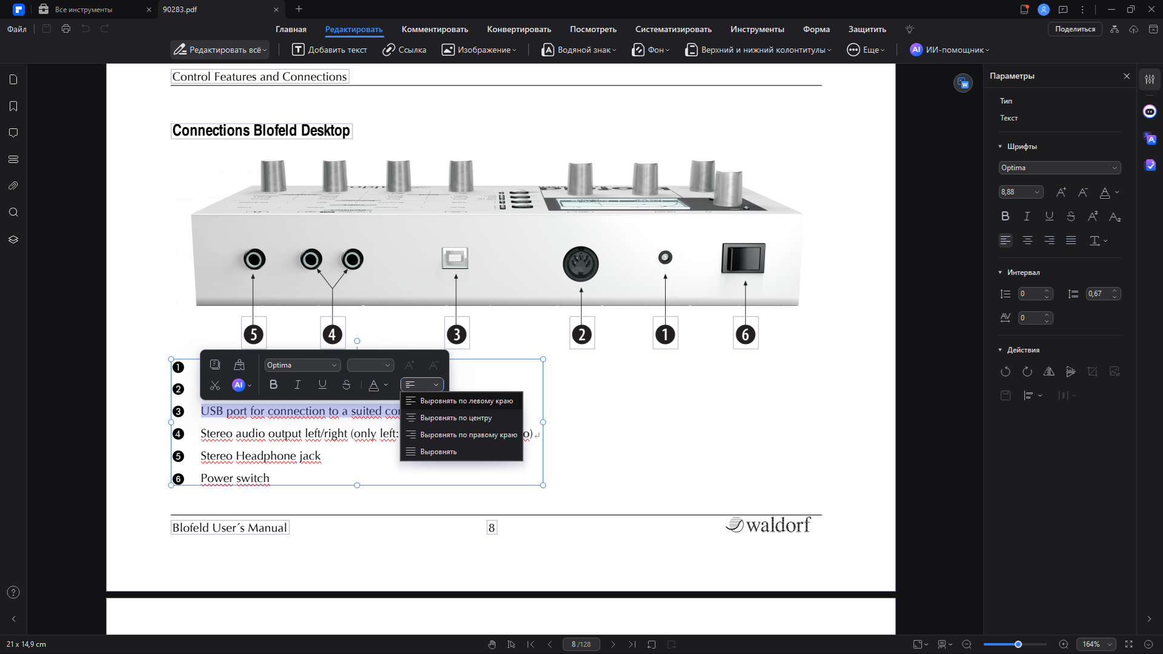Click rotate counterclockwise icon in Действия
This screenshot has width=1163, height=654.
pos(1006,372)
